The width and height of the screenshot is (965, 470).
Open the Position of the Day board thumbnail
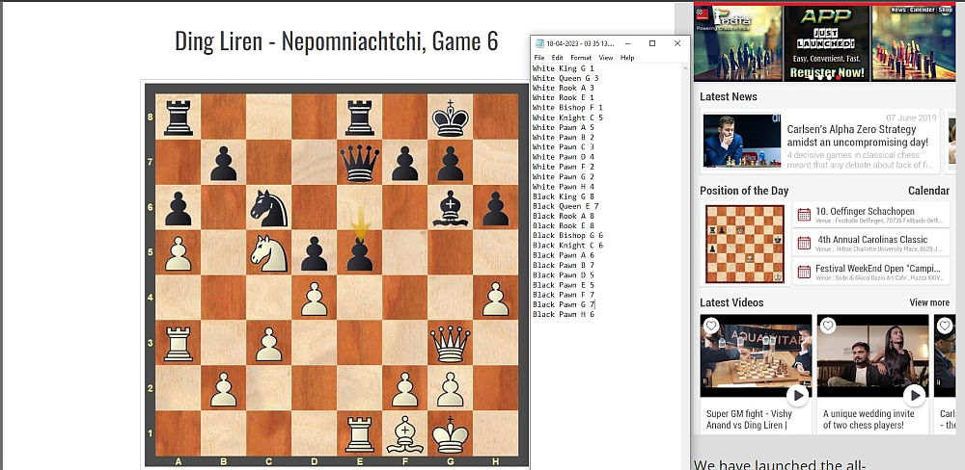point(744,245)
